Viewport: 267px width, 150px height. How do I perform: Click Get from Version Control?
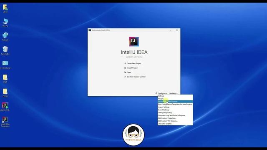pyautogui.click(x=136, y=77)
